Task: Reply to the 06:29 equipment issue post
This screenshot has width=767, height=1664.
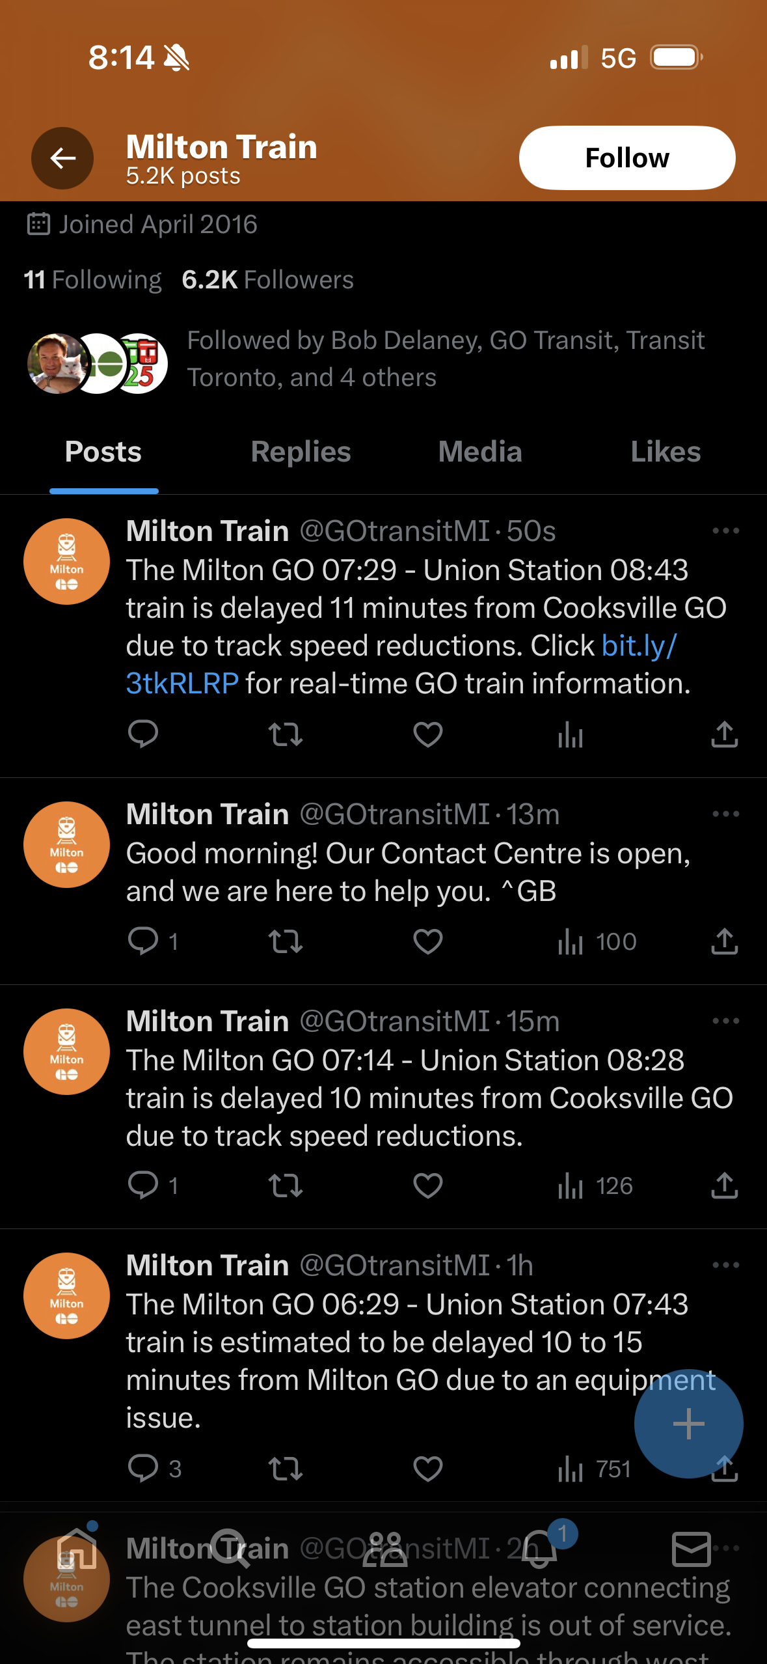Action: [x=143, y=1469]
